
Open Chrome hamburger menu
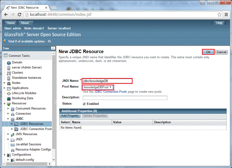click(226, 14)
